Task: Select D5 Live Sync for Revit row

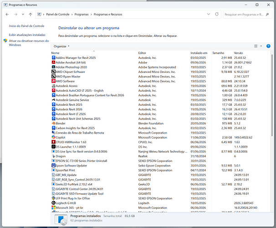Action: point(160,151)
